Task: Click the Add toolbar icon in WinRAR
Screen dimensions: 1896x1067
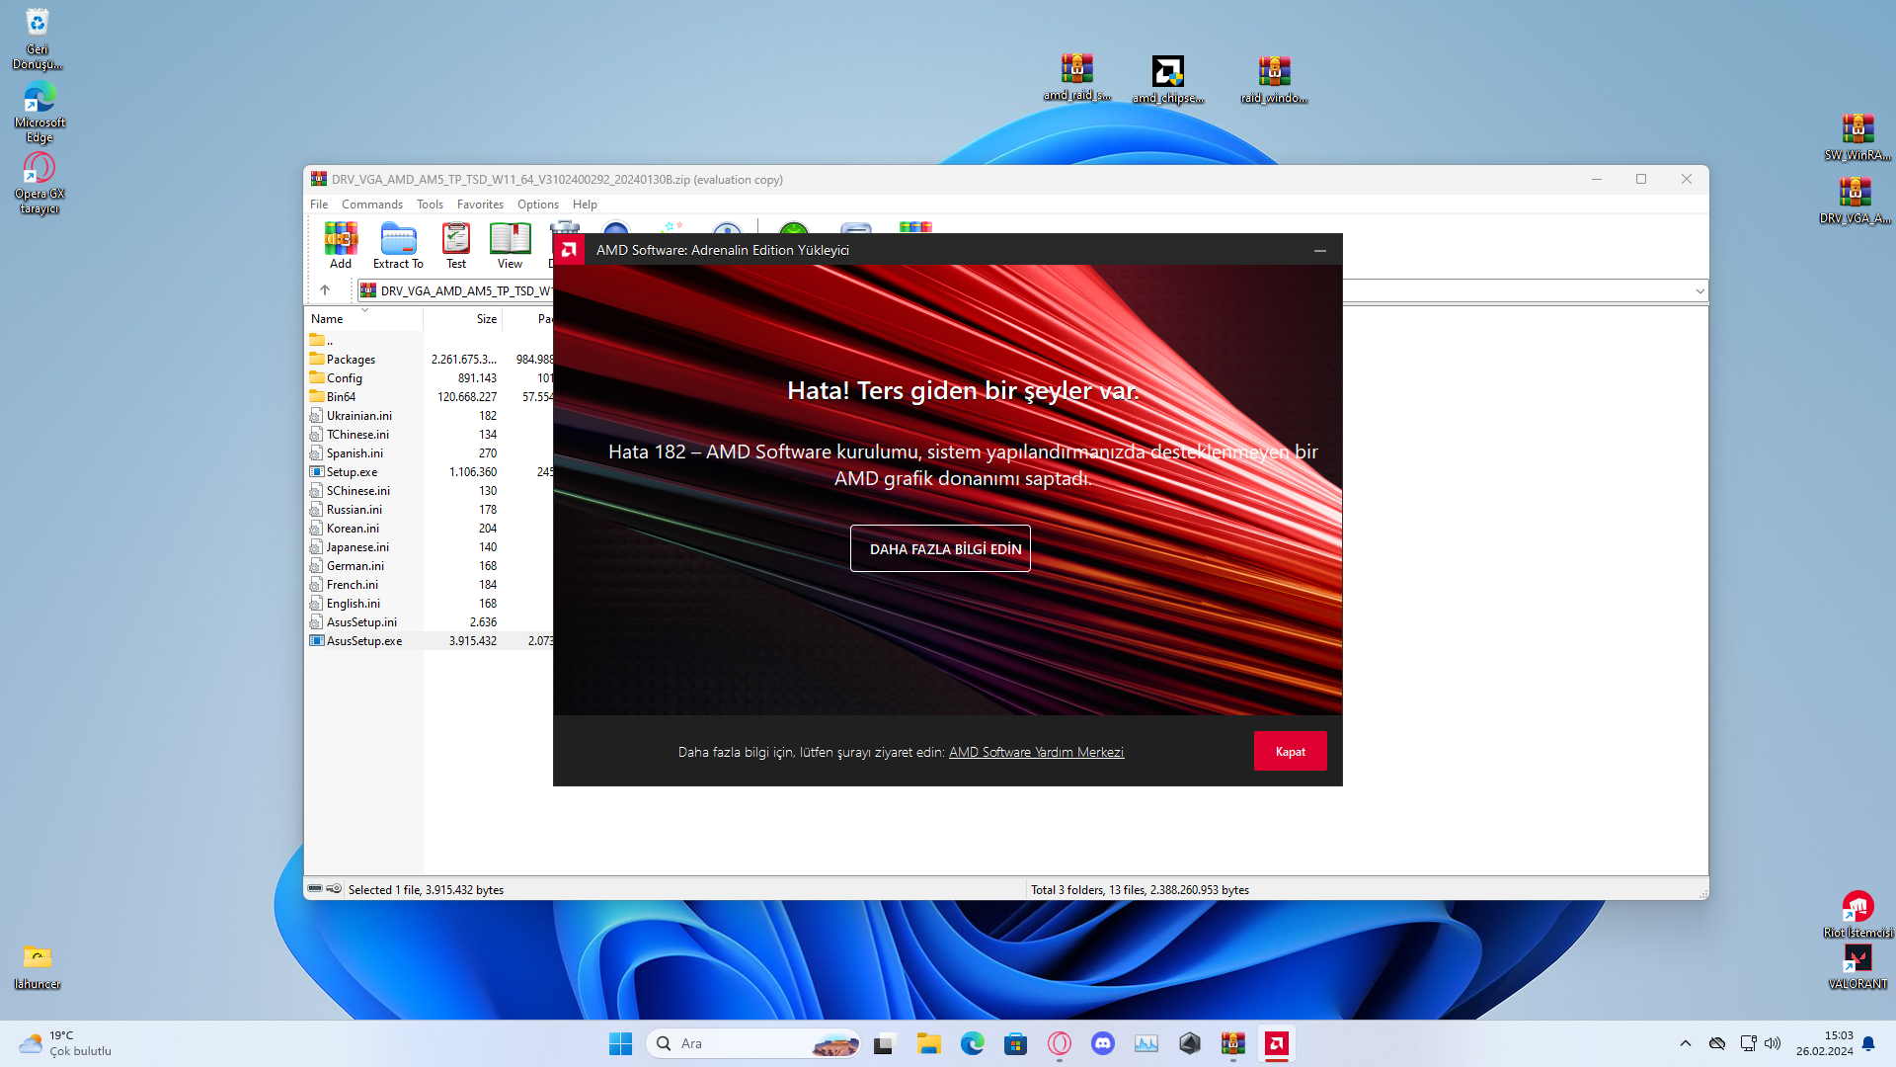Action: pos(341,244)
